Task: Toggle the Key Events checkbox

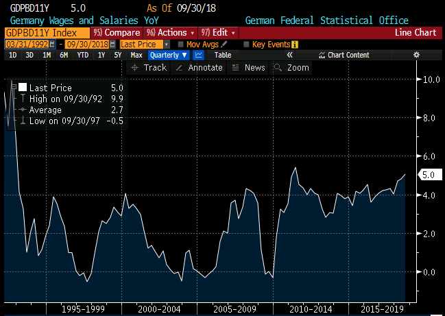Action: click(246, 44)
